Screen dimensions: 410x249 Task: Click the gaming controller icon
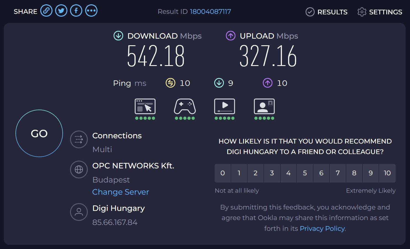(x=185, y=106)
